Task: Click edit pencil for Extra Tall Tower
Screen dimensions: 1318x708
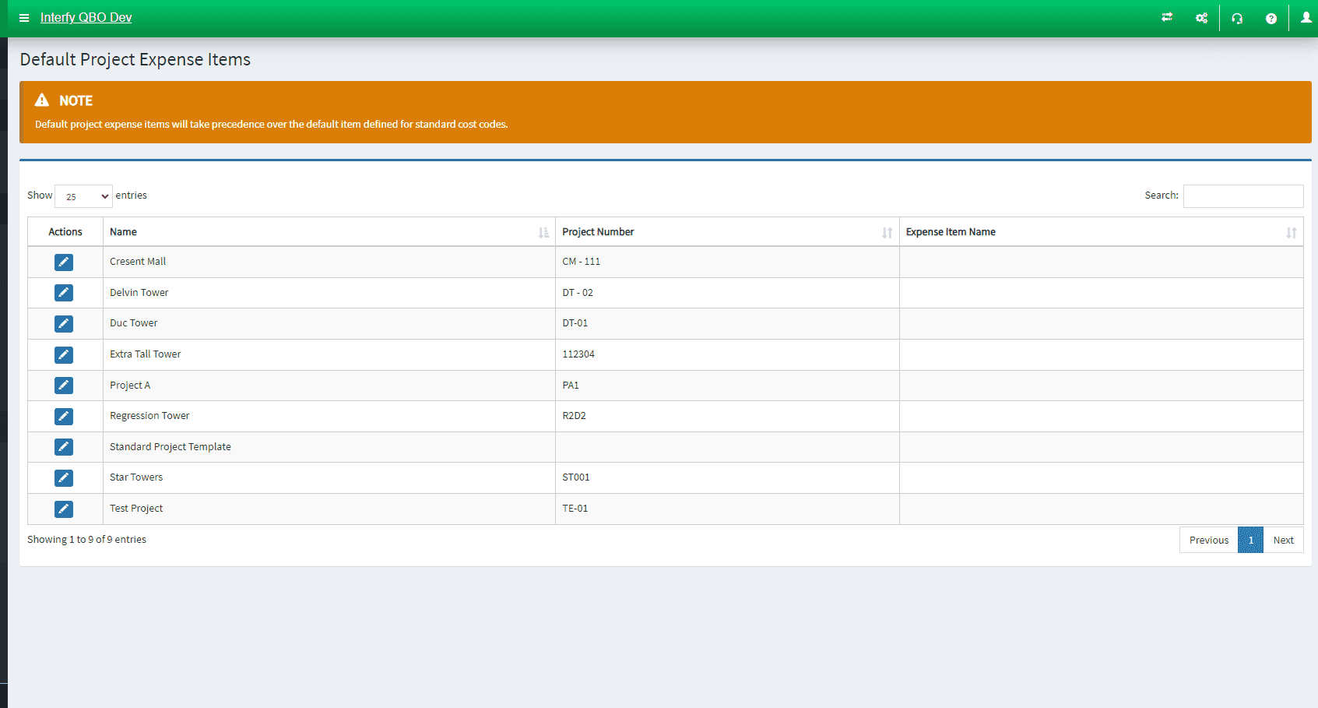Action: coord(64,354)
